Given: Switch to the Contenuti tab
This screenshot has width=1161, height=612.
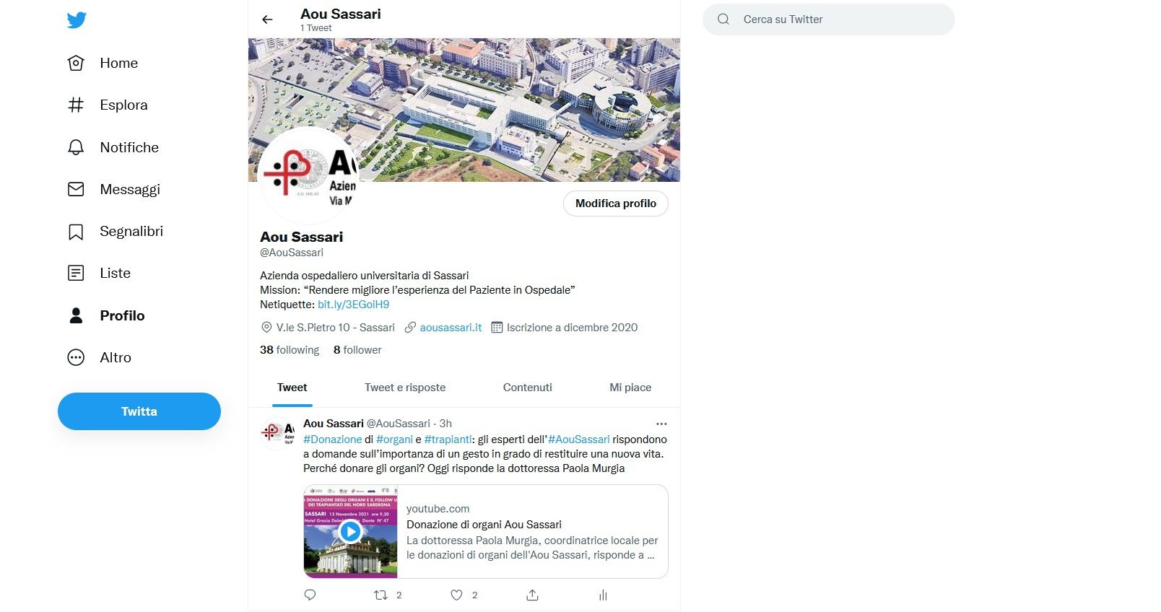Looking at the screenshot, I should coord(528,388).
